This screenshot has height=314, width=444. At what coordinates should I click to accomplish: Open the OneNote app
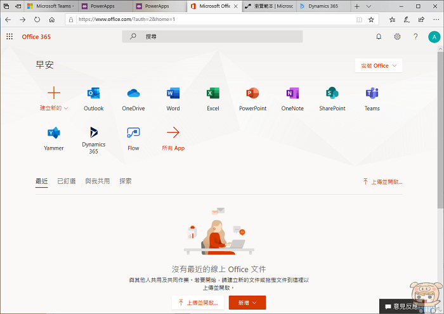tap(292, 95)
